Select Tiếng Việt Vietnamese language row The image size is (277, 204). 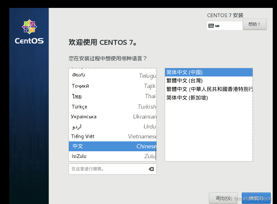click(x=113, y=136)
